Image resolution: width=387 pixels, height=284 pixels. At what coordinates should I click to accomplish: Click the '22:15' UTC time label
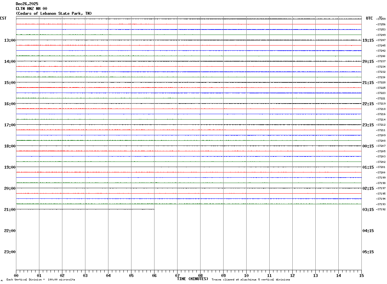[x=368, y=104]
